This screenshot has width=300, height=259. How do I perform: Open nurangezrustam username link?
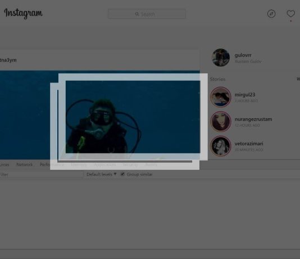click(x=253, y=119)
